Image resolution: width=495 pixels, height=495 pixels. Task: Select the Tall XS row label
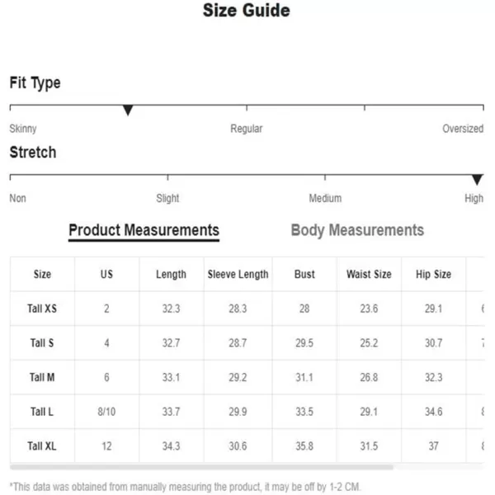tap(42, 309)
